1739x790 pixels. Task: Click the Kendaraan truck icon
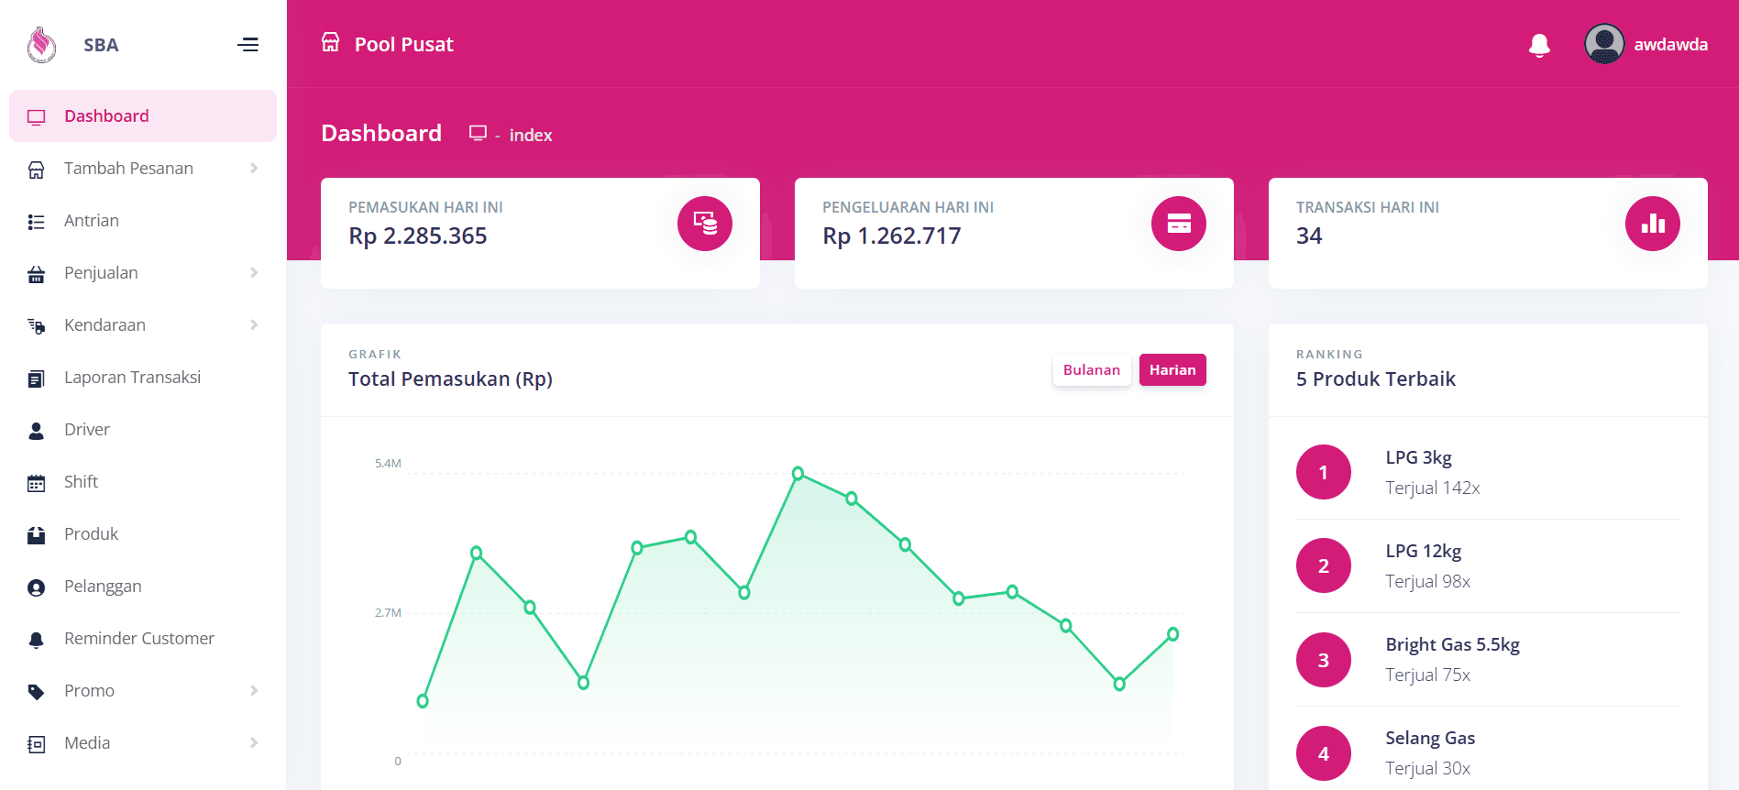(x=37, y=326)
